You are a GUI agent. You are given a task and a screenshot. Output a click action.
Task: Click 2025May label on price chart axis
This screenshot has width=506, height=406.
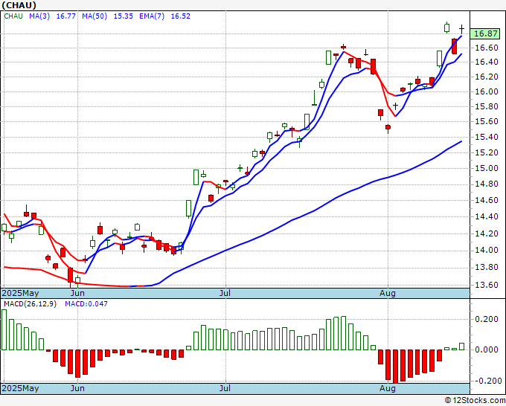coord(20,293)
